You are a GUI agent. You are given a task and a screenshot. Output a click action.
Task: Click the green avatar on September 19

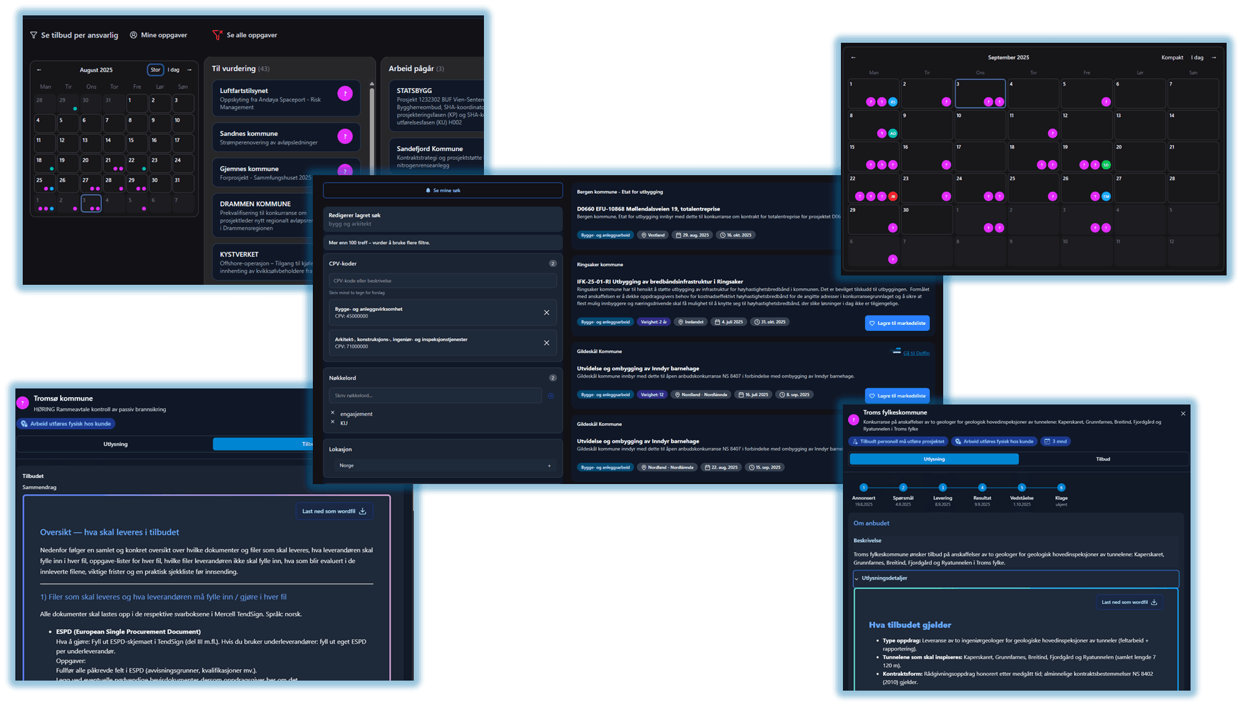pyautogui.click(x=1106, y=164)
